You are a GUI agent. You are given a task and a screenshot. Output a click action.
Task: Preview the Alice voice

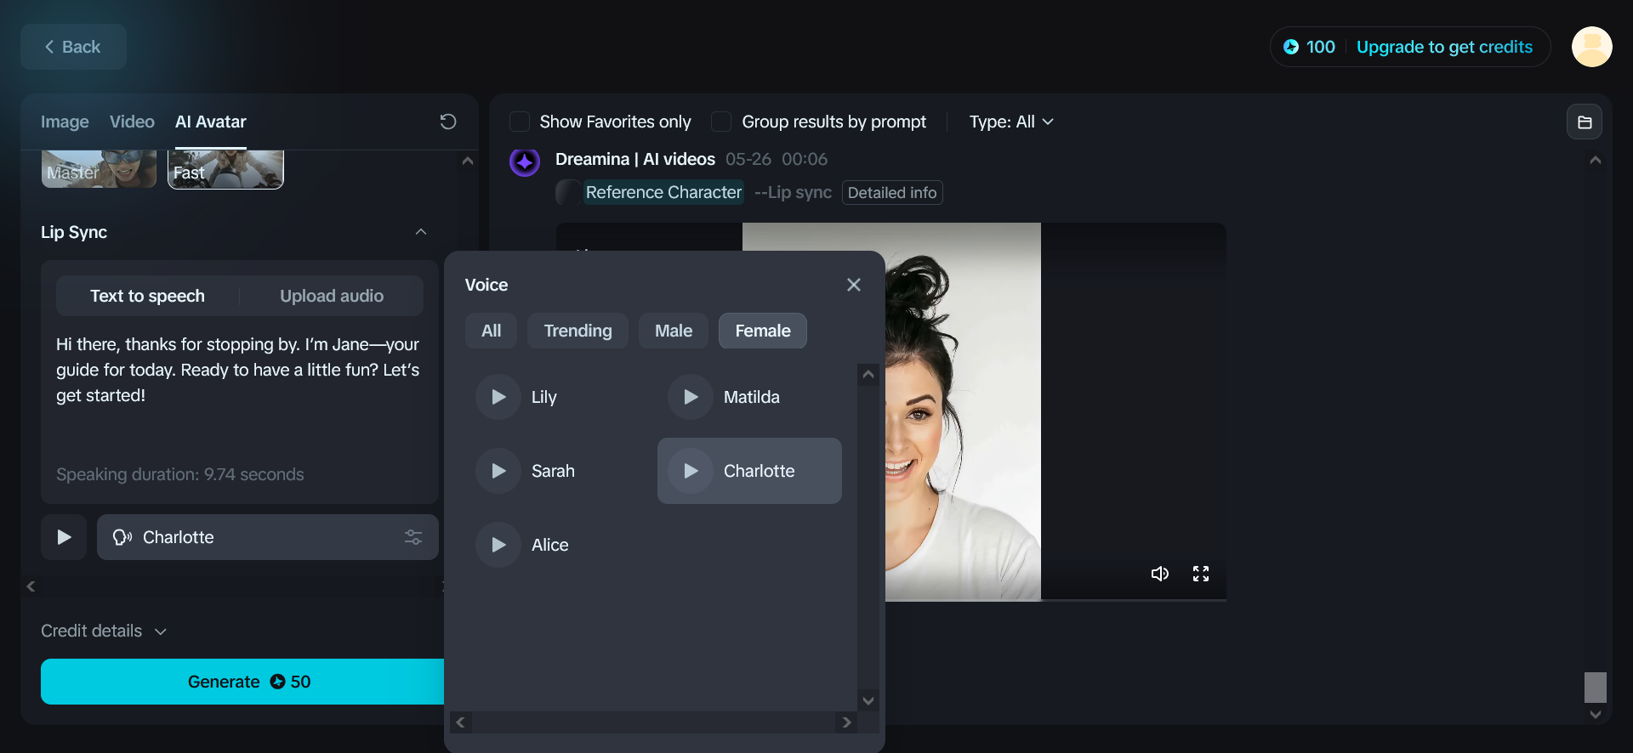pyautogui.click(x=498, y=545)
